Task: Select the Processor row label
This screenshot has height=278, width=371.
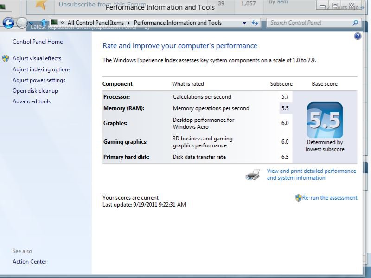Action: tap(116, 97)
